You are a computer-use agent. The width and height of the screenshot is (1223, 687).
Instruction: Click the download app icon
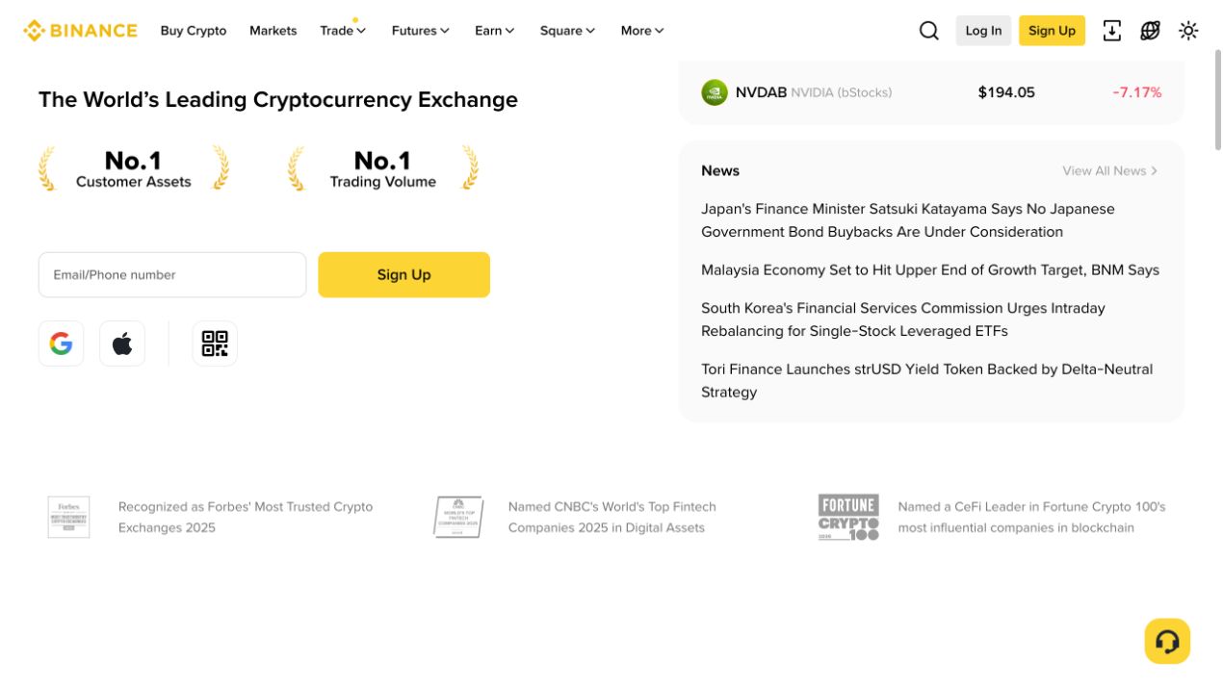pyautogui.click(x=1111, y=31)
